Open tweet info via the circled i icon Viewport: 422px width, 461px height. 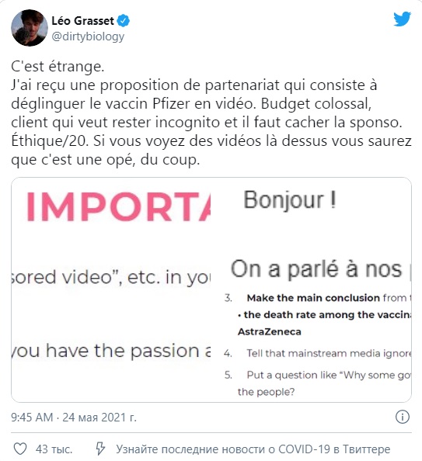point(402,417)
